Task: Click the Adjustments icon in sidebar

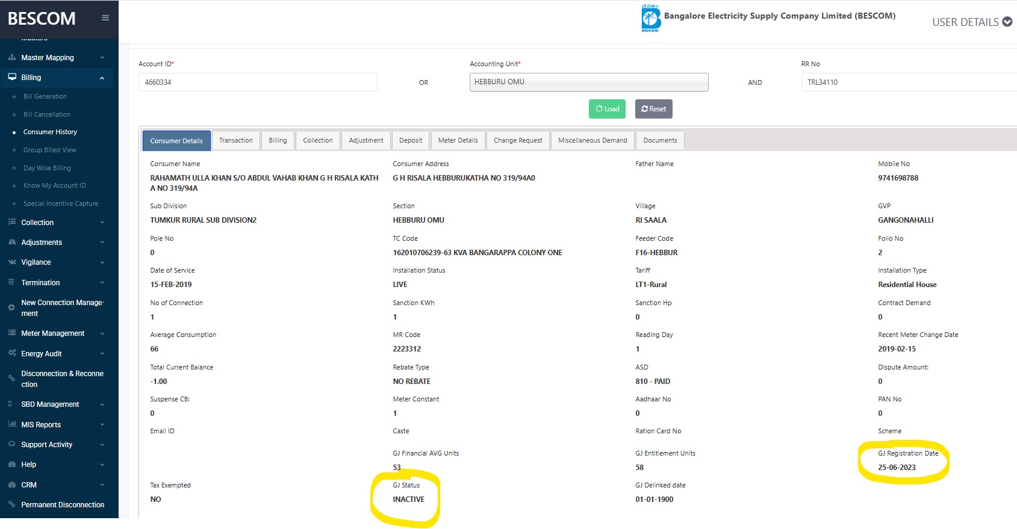Action: click(x=12, y=242)
